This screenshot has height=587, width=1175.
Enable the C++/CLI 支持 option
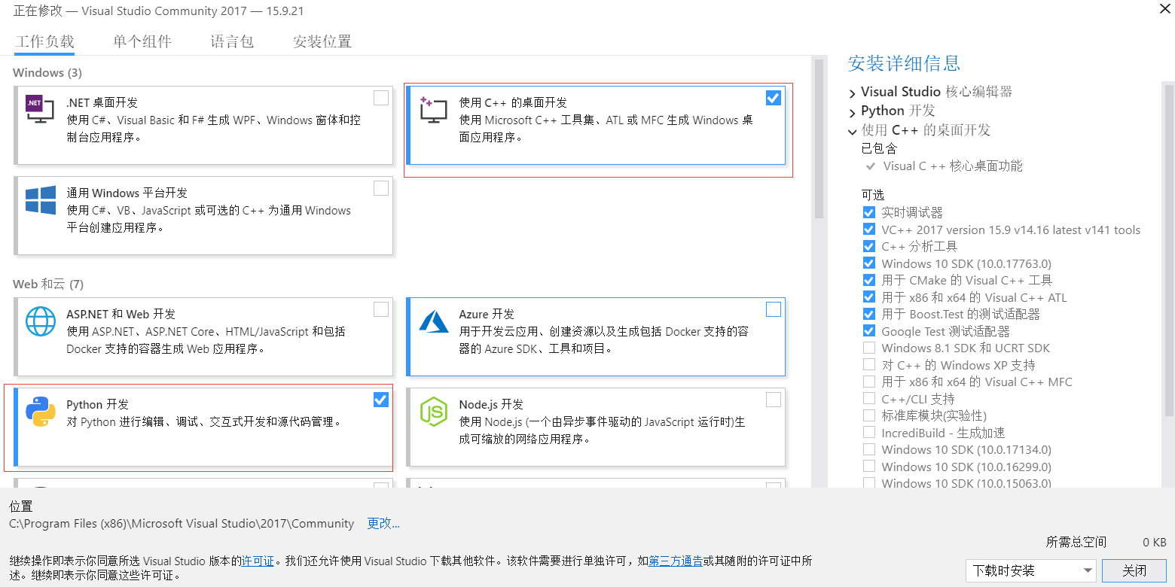coord(869,399)
